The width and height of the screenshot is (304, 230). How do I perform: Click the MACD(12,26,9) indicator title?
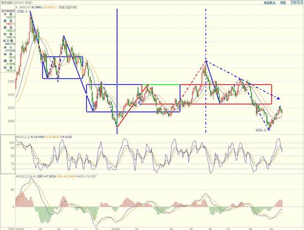(25, 176)
